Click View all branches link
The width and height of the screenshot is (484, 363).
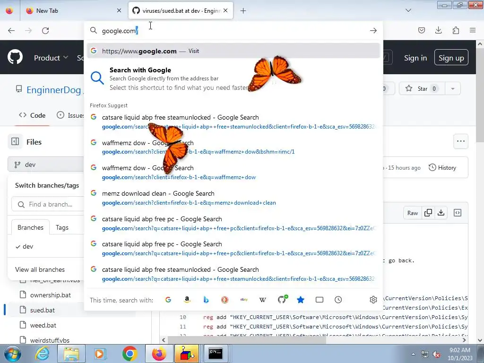[40, 269]
